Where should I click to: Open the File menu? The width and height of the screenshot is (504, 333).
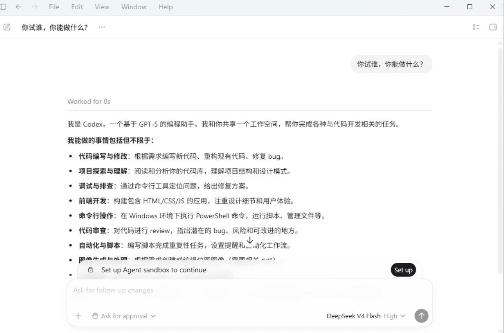pos(54,7)
